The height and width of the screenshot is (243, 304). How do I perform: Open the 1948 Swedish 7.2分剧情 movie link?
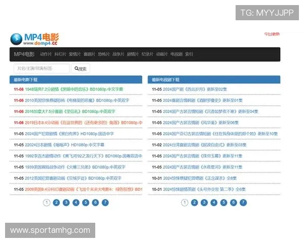coord(74,89)
